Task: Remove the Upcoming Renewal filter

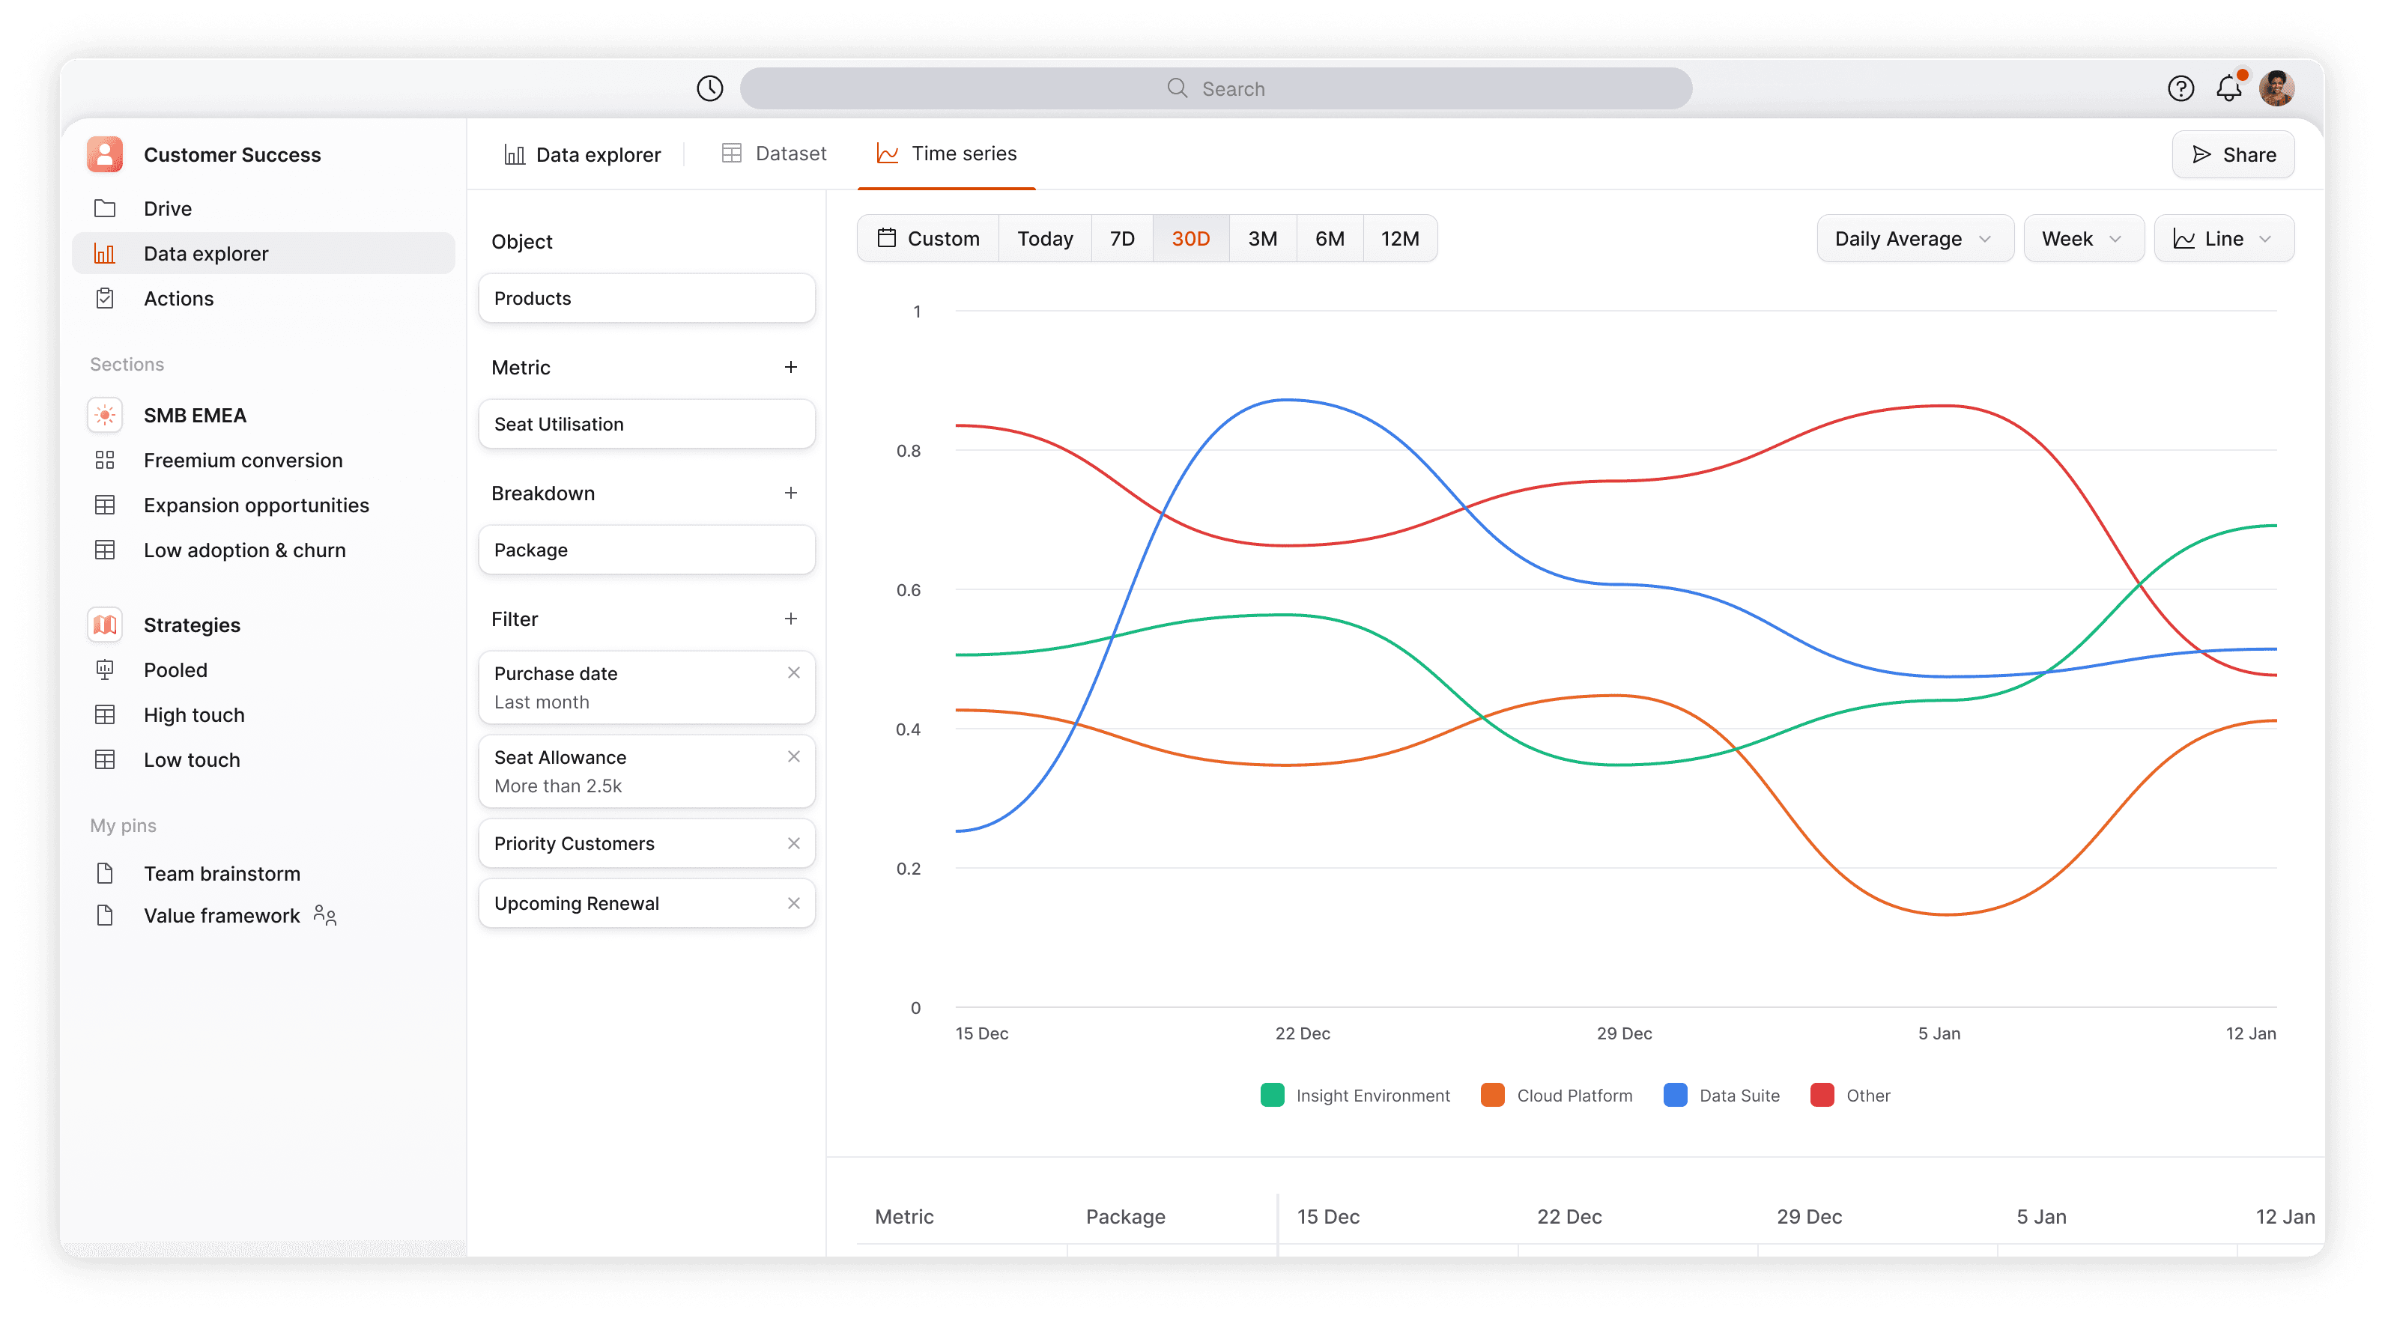Action: coord(793,903)
